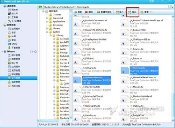Screen dimensions: 175x128
Task: Click the Export button highlighted in red
Action: tap(132, 12)
